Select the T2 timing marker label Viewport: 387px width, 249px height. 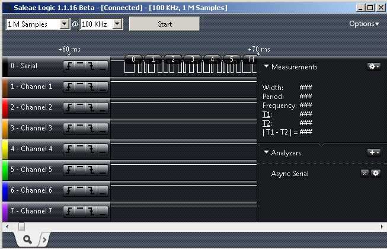click(x=267, y=123)
